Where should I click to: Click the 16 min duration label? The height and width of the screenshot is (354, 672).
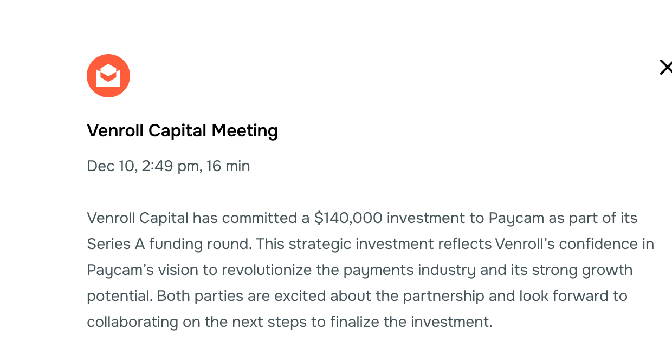point(228,166)
